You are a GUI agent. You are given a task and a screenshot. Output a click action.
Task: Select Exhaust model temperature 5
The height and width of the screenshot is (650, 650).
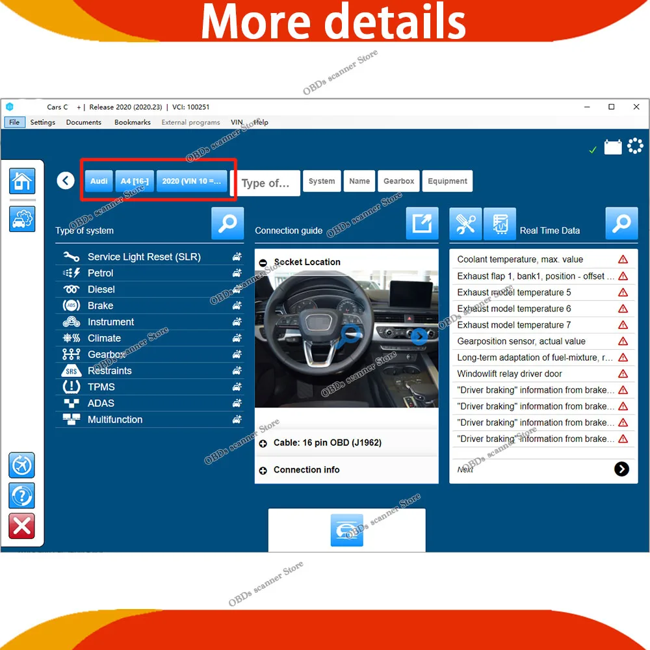tap(543, 292)
